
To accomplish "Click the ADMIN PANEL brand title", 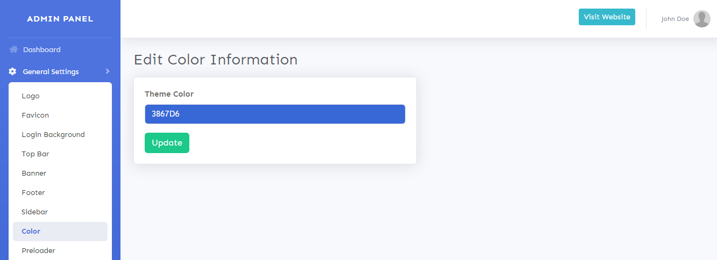I will tap(60, 19).
